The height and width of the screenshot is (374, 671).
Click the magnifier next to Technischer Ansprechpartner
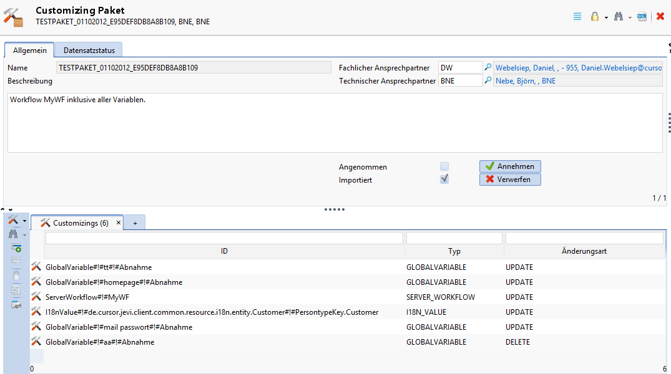pyautogui.click(x=488, y=80)
